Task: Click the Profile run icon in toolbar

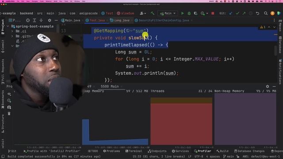Action: [203, 13]
